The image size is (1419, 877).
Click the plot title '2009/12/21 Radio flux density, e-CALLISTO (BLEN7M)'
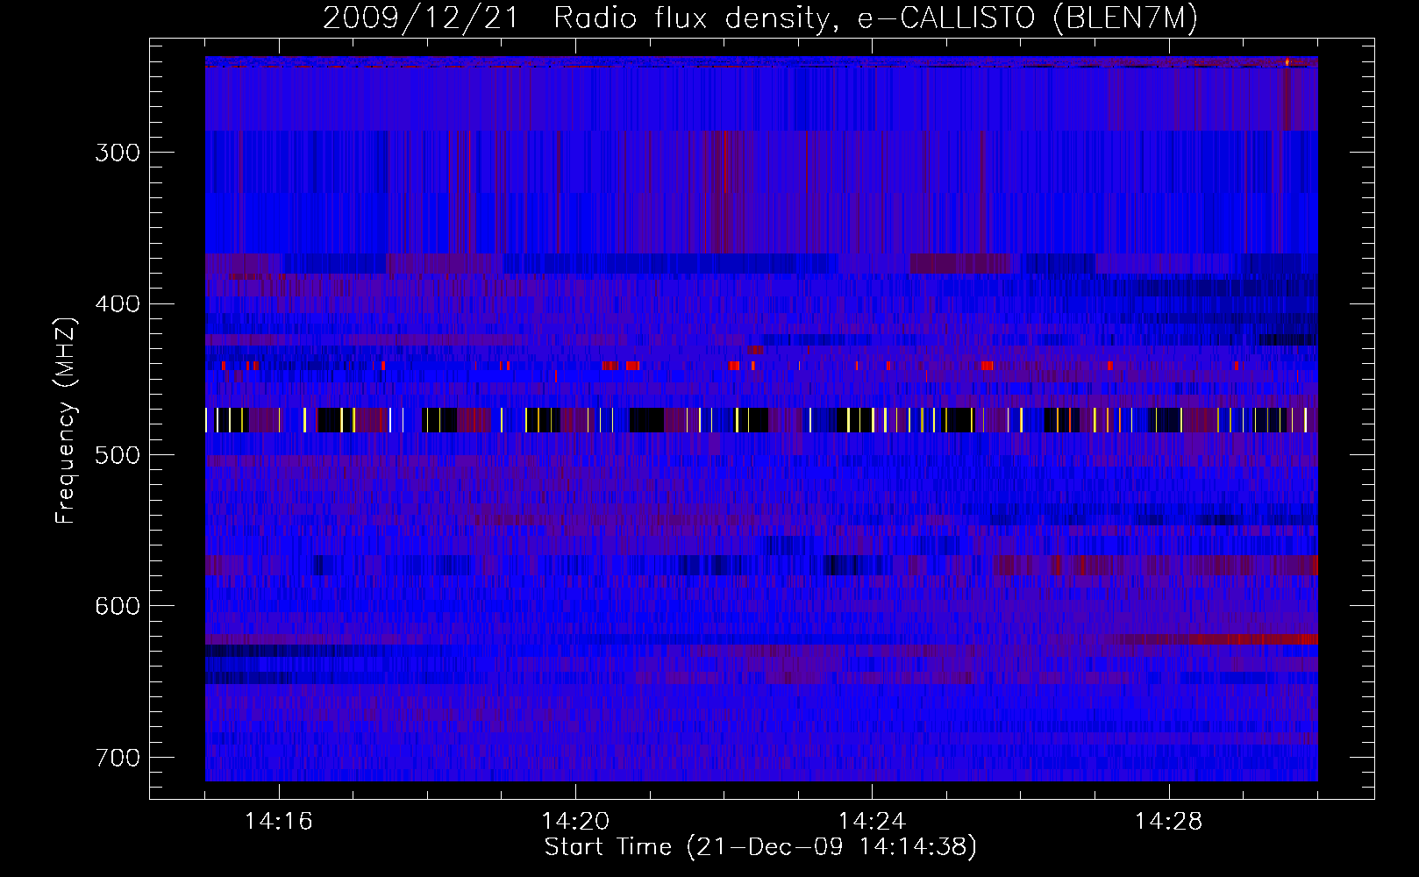pos(760,18)
